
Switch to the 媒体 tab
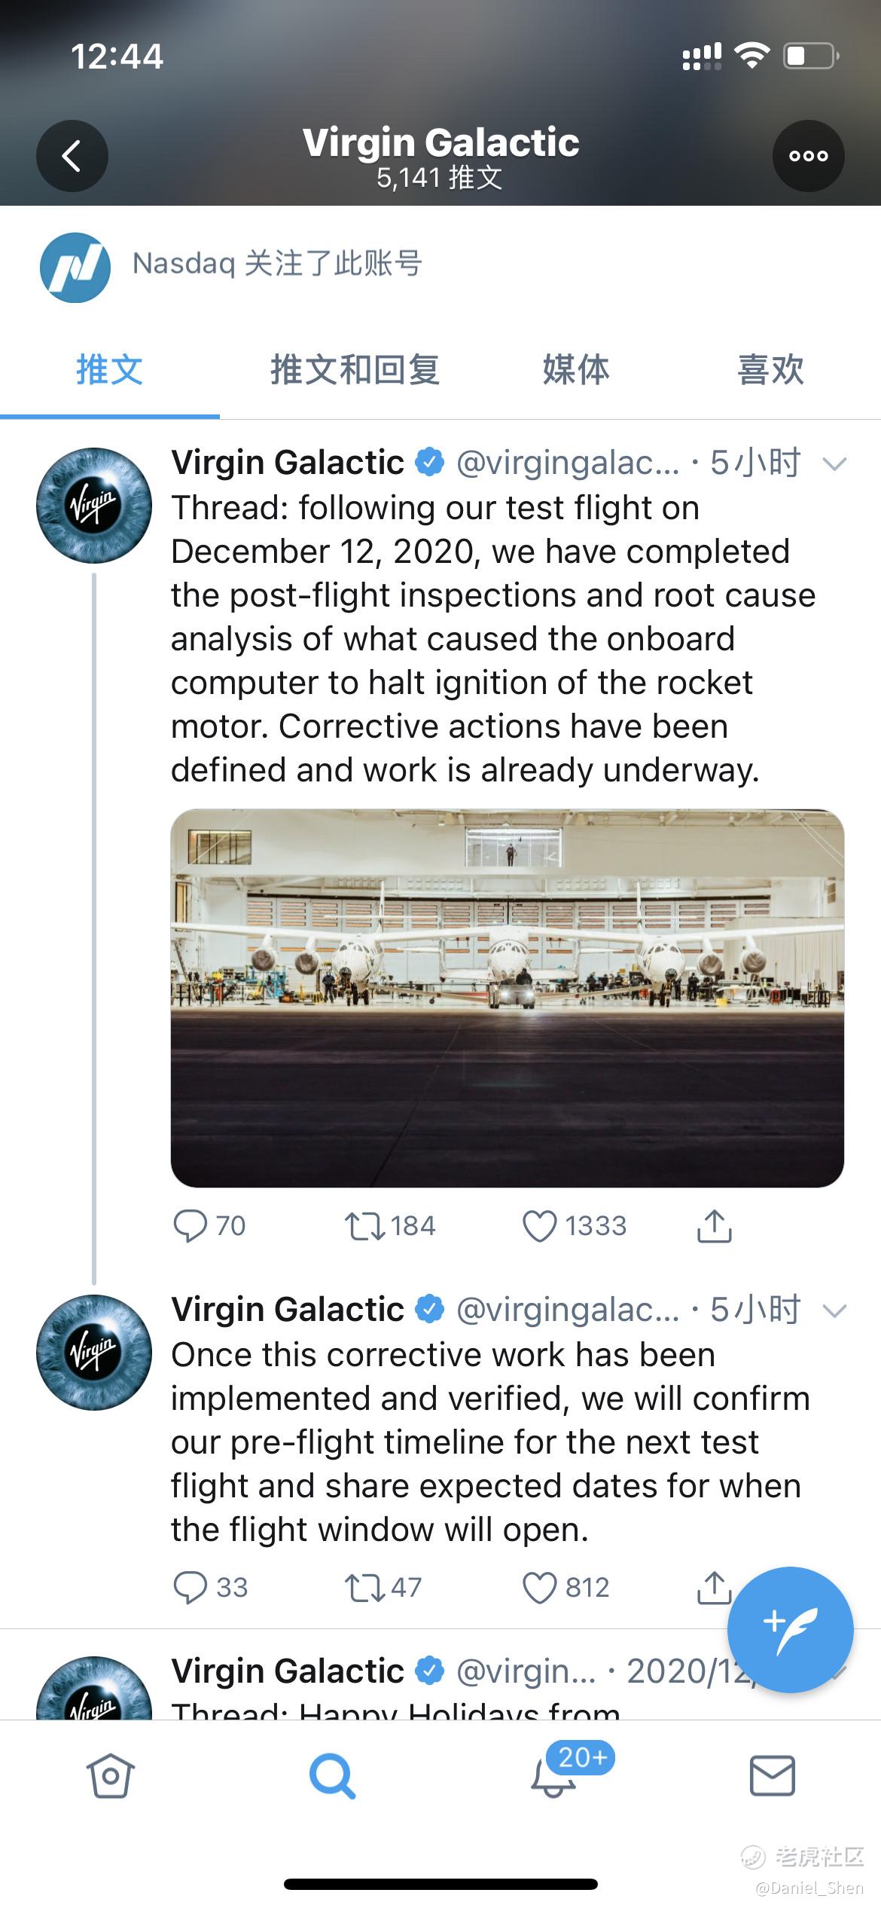click(x=576, y=370)
